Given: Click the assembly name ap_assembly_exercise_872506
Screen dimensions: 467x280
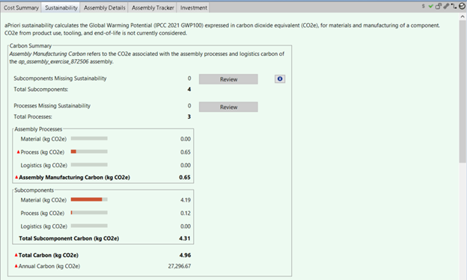Looking at the screenshot, I should point(53,61).
